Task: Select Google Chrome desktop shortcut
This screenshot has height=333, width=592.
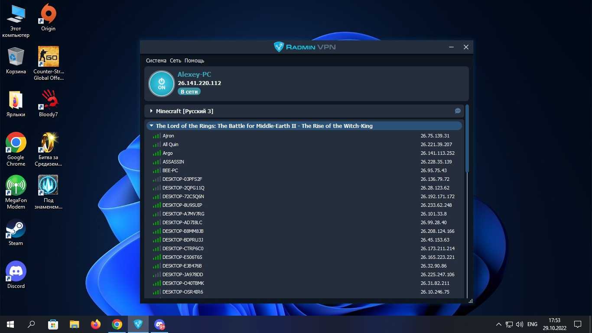Action: [x=16, y=150]
